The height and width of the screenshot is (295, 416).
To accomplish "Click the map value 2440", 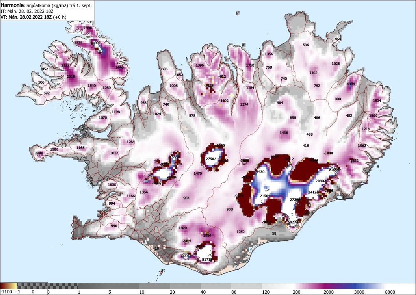I will 119,67.
